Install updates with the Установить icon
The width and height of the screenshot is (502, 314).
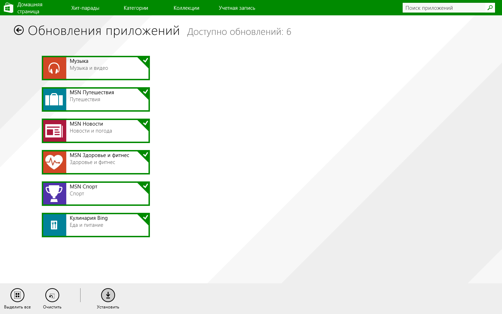(x=108, y=295)
